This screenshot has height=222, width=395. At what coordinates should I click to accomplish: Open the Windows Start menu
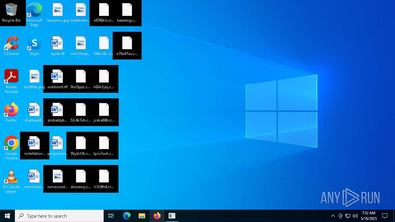(x=7, y=216)
